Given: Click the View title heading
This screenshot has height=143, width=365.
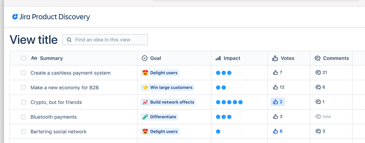Looking at the screenshot, I should click(x=34, y=39).
